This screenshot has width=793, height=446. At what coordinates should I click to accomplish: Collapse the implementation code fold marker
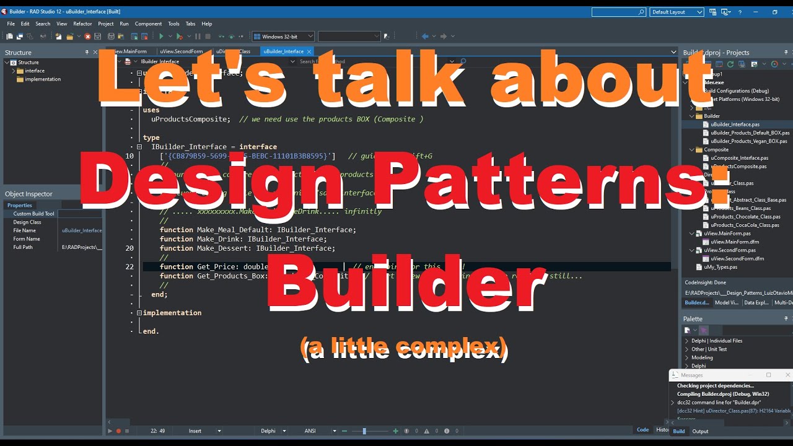[139, 313]
